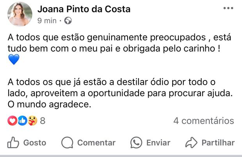Click the globe public audience icon
The image size is (242, 157).
tap(68, 21)
